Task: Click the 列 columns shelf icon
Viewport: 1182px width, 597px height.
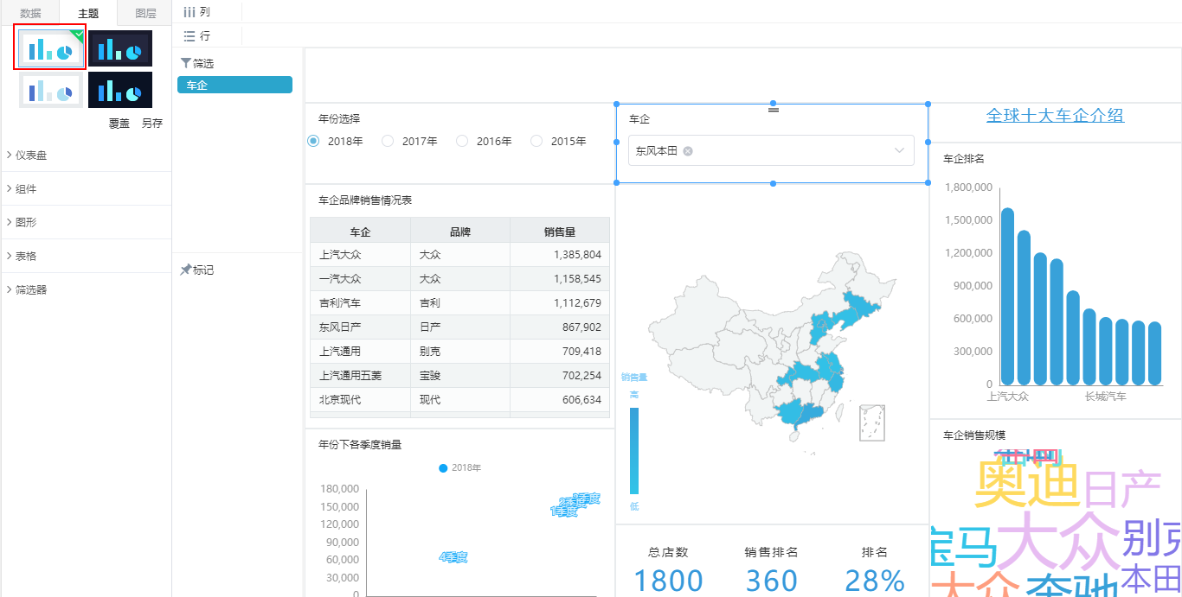Action: click(x=189, y=12)
